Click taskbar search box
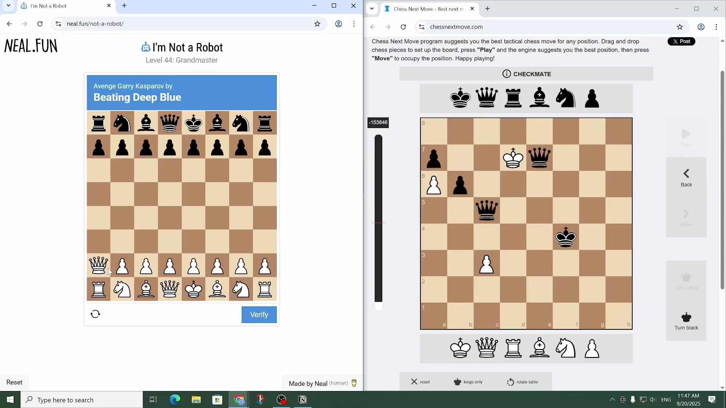This screenshot has height=408, width=726. tap(82, 400)
